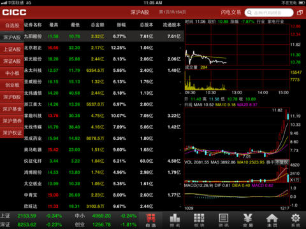This screenshot has height=229, width=306.
Task: Sort by the 证券名称 column header
Action: point(33,25)
